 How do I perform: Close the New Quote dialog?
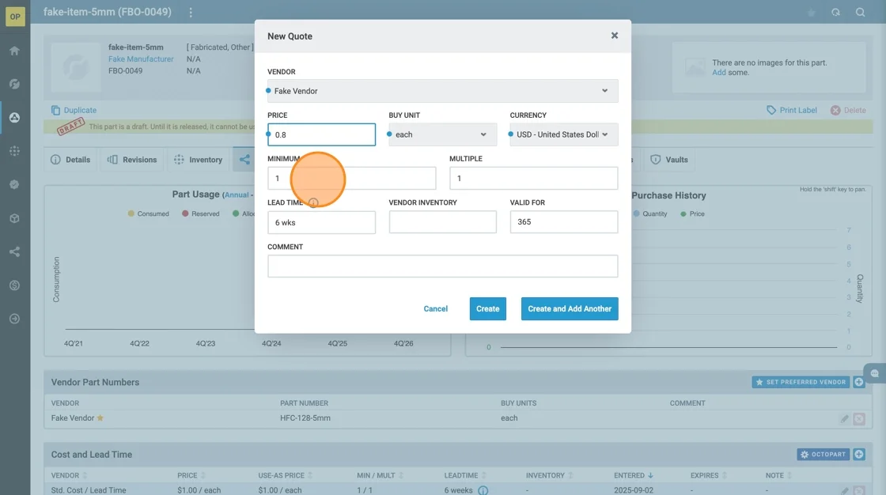614,36
